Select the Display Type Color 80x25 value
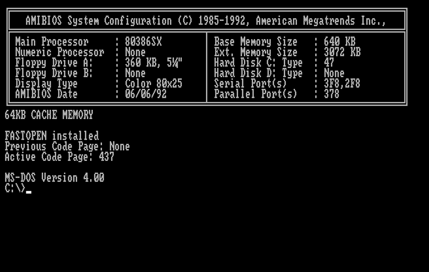The height and width of the screenshot is (272, 429). tap(153, 84)
